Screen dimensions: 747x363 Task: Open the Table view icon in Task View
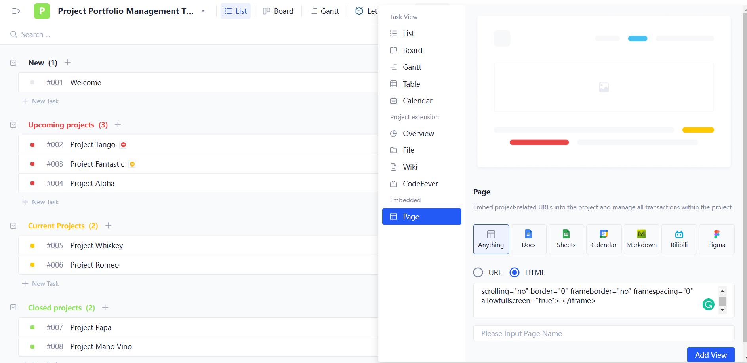pyautogui.click(x=411, y=84)
